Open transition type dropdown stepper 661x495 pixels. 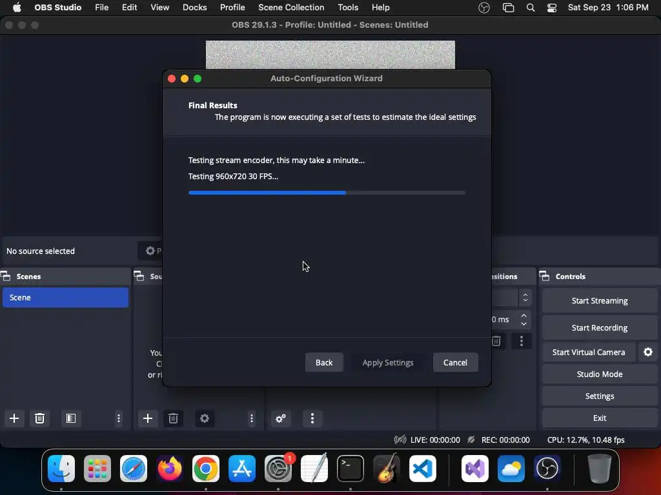pyautogui.click(x=525, y=297)
